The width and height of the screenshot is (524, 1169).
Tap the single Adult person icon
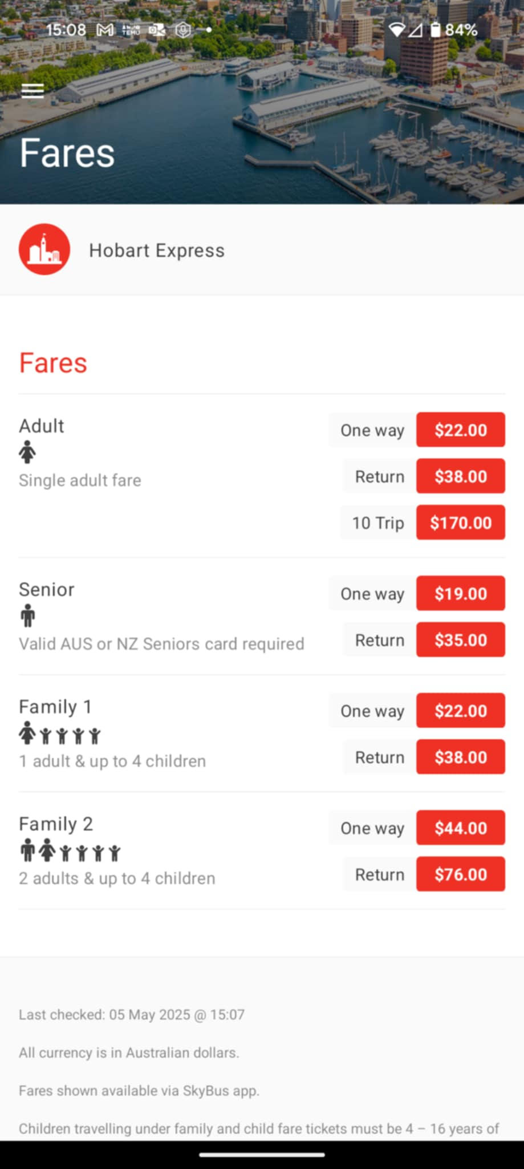(x=27, y=453)
